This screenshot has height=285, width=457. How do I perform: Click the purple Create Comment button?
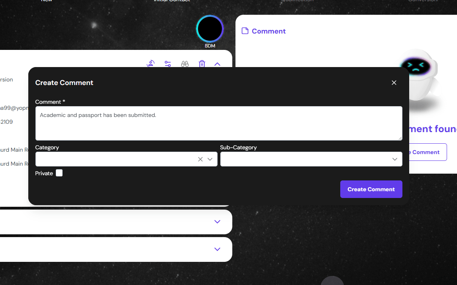point(371,189)
